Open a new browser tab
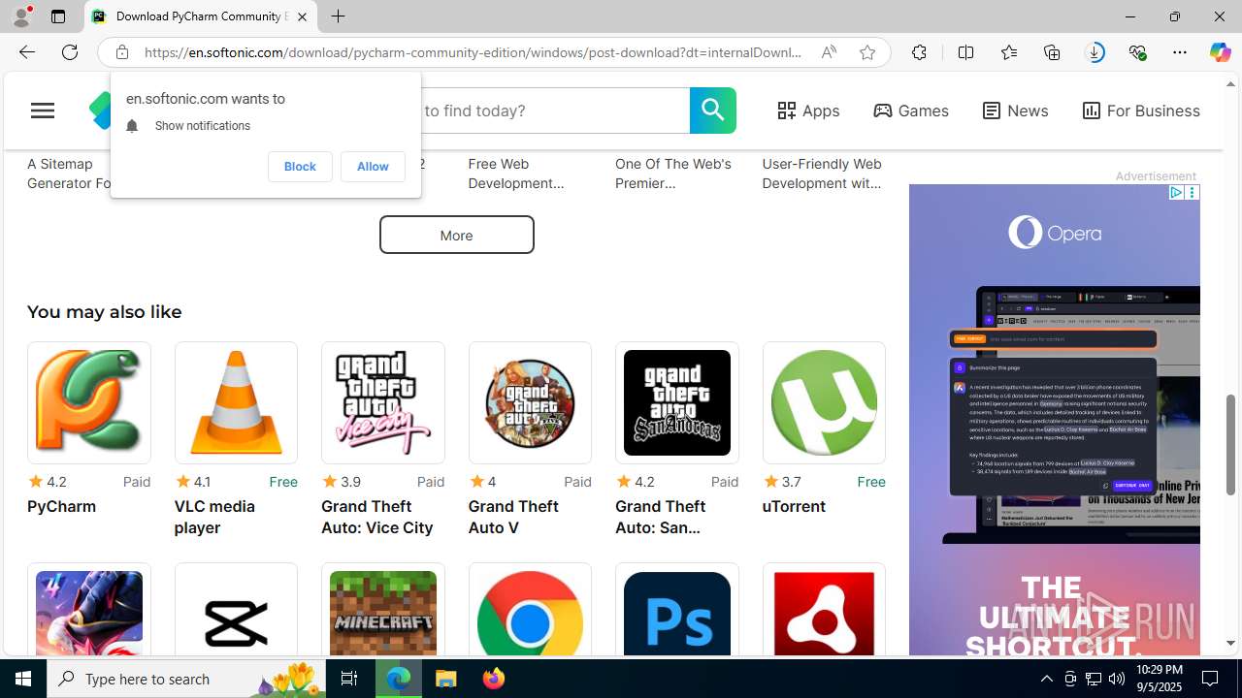This screenshot has height=698, width=1242. (338, 16)
